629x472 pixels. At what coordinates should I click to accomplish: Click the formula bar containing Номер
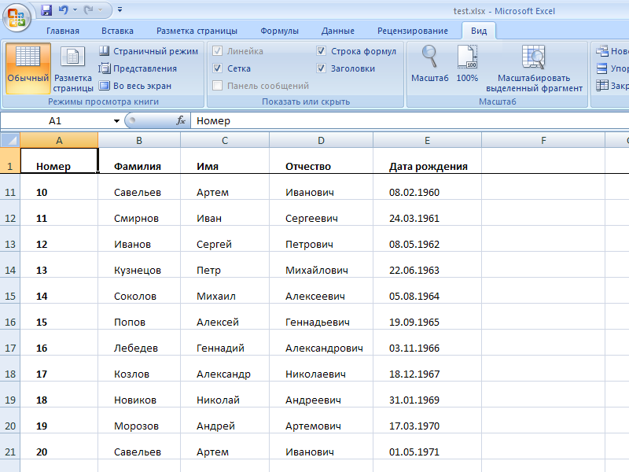click(409, 121)
